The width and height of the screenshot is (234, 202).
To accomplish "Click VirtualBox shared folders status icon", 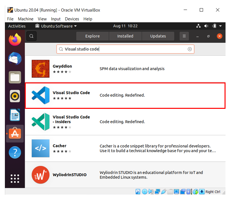I will [170, 192].
